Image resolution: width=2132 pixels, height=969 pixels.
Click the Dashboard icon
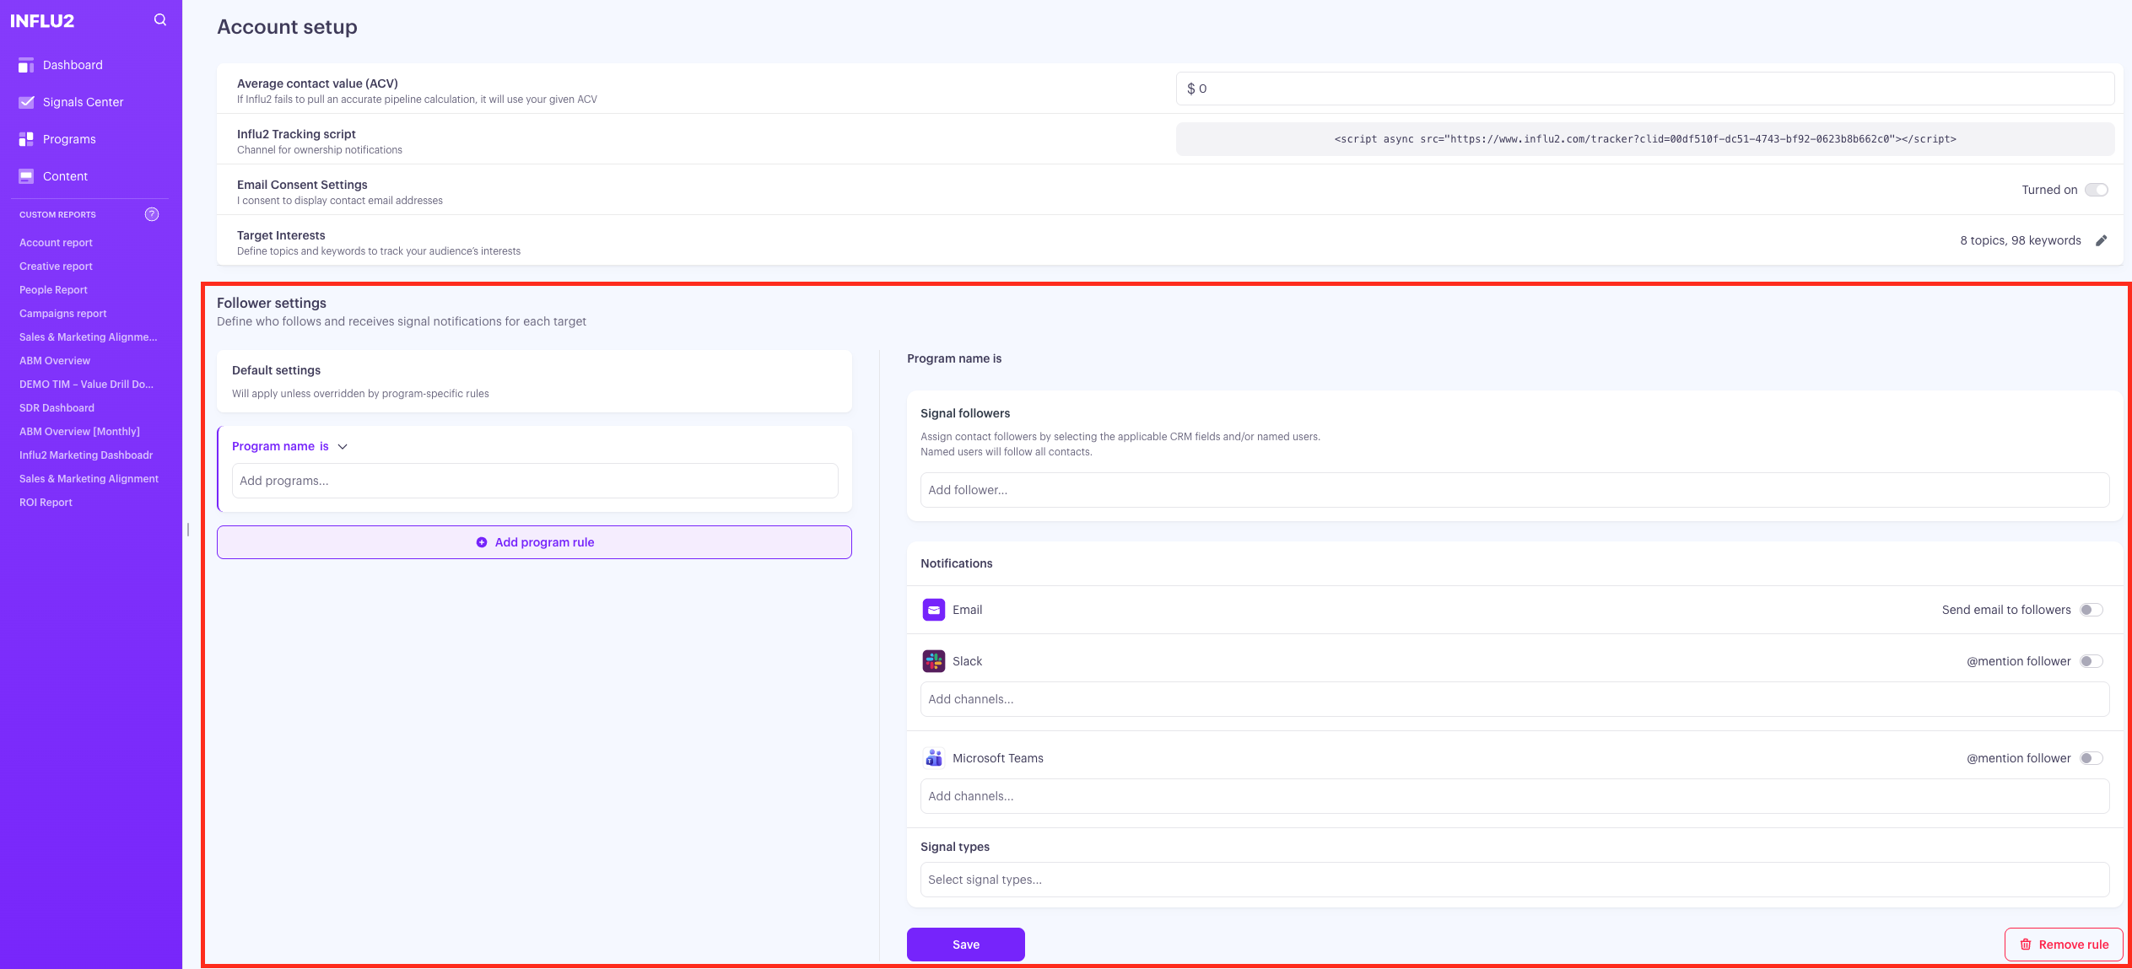coord(26,65)
